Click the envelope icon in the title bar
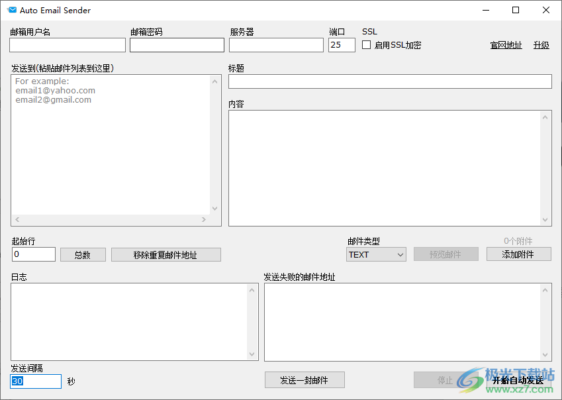562x400 pixels. coord(12,10)
